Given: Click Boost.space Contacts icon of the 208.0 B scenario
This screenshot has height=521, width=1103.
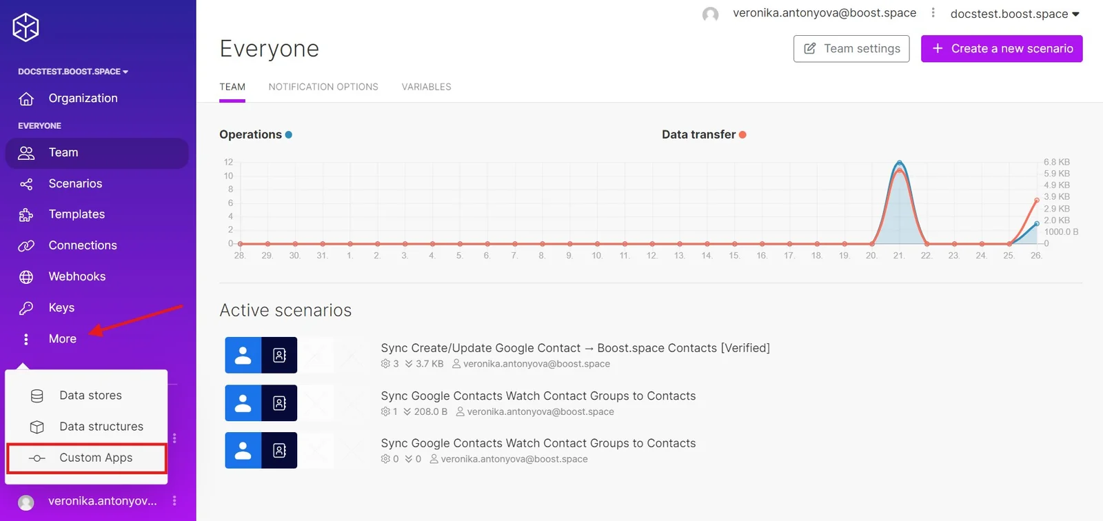Looking at the screenshot, I should pyautogui.click(x=279, y=403).
